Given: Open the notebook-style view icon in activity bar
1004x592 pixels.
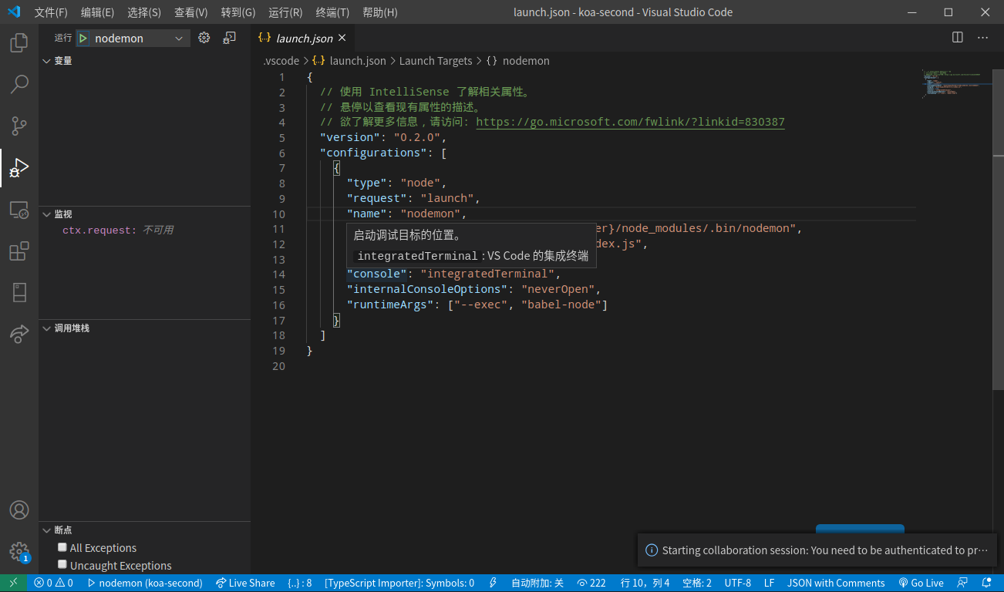Looking at the screenshot, I should (19, 292).
